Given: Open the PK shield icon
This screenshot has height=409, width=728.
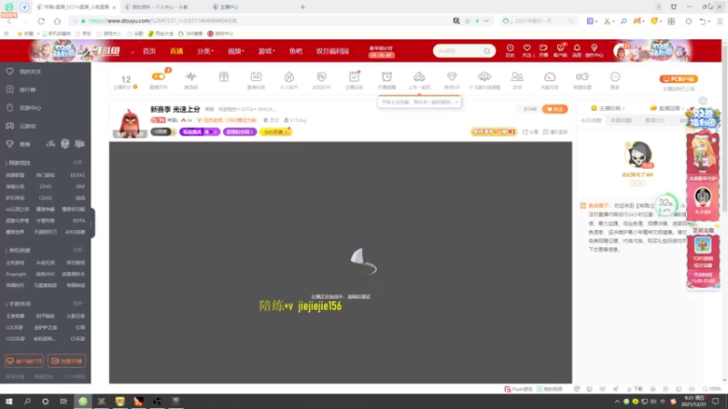Looking at the screenshot, I should coord(321,76).
